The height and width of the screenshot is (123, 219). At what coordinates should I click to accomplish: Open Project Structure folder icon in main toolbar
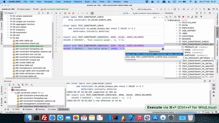pyautogui.click(x=209, y=9)
